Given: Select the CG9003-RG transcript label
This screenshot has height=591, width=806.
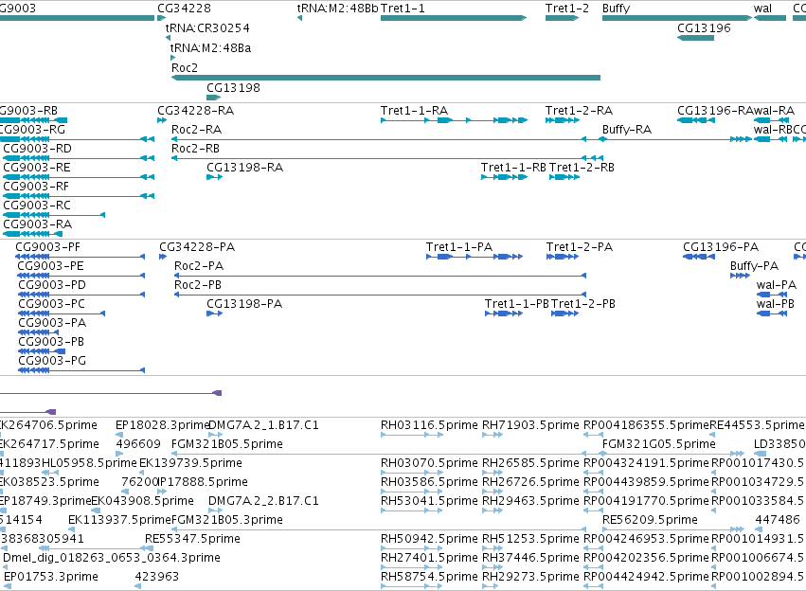Looking at the screenshot, I should tap(32, 130).
